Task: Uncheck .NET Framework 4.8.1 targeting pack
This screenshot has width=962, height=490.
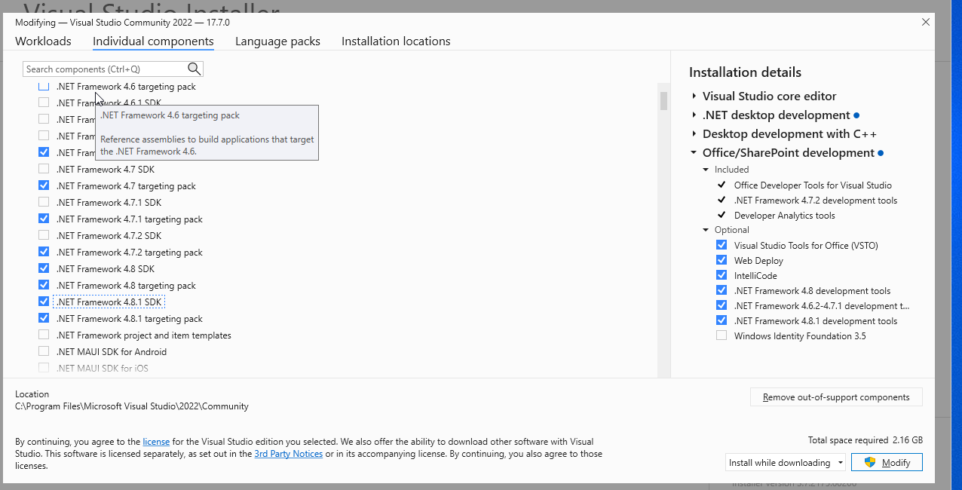Action: (44, 318)
